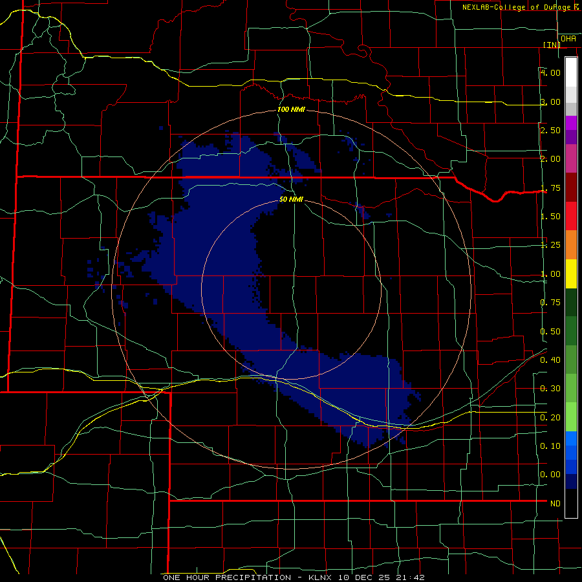The height and width of the screenshot is (582, 582).
Task: Click the '0.40' legend value
Action: pos(550,360)
